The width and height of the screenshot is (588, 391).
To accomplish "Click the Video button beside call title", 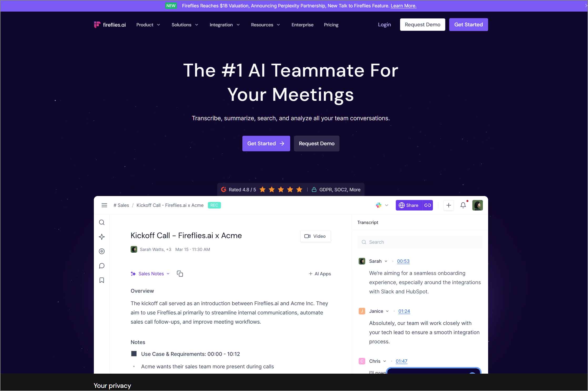I will click(315, 236).
